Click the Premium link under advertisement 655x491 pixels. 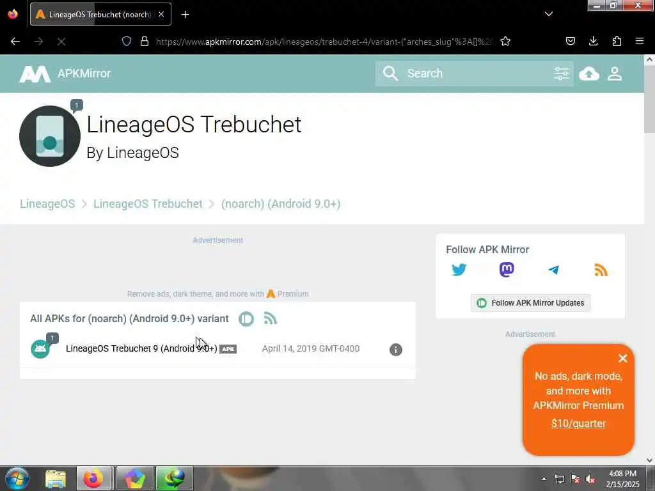[287, 294]
